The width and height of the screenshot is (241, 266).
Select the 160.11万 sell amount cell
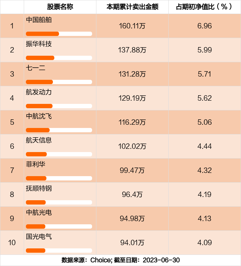(132, 26)
